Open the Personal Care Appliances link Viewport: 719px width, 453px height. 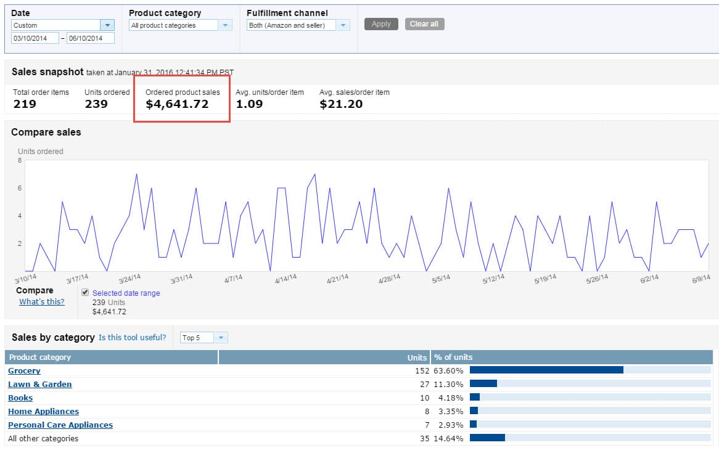(x=60, y=425)
